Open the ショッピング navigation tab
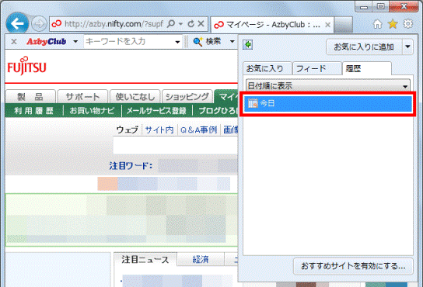The image size is (423, 287). pos(187,96)
